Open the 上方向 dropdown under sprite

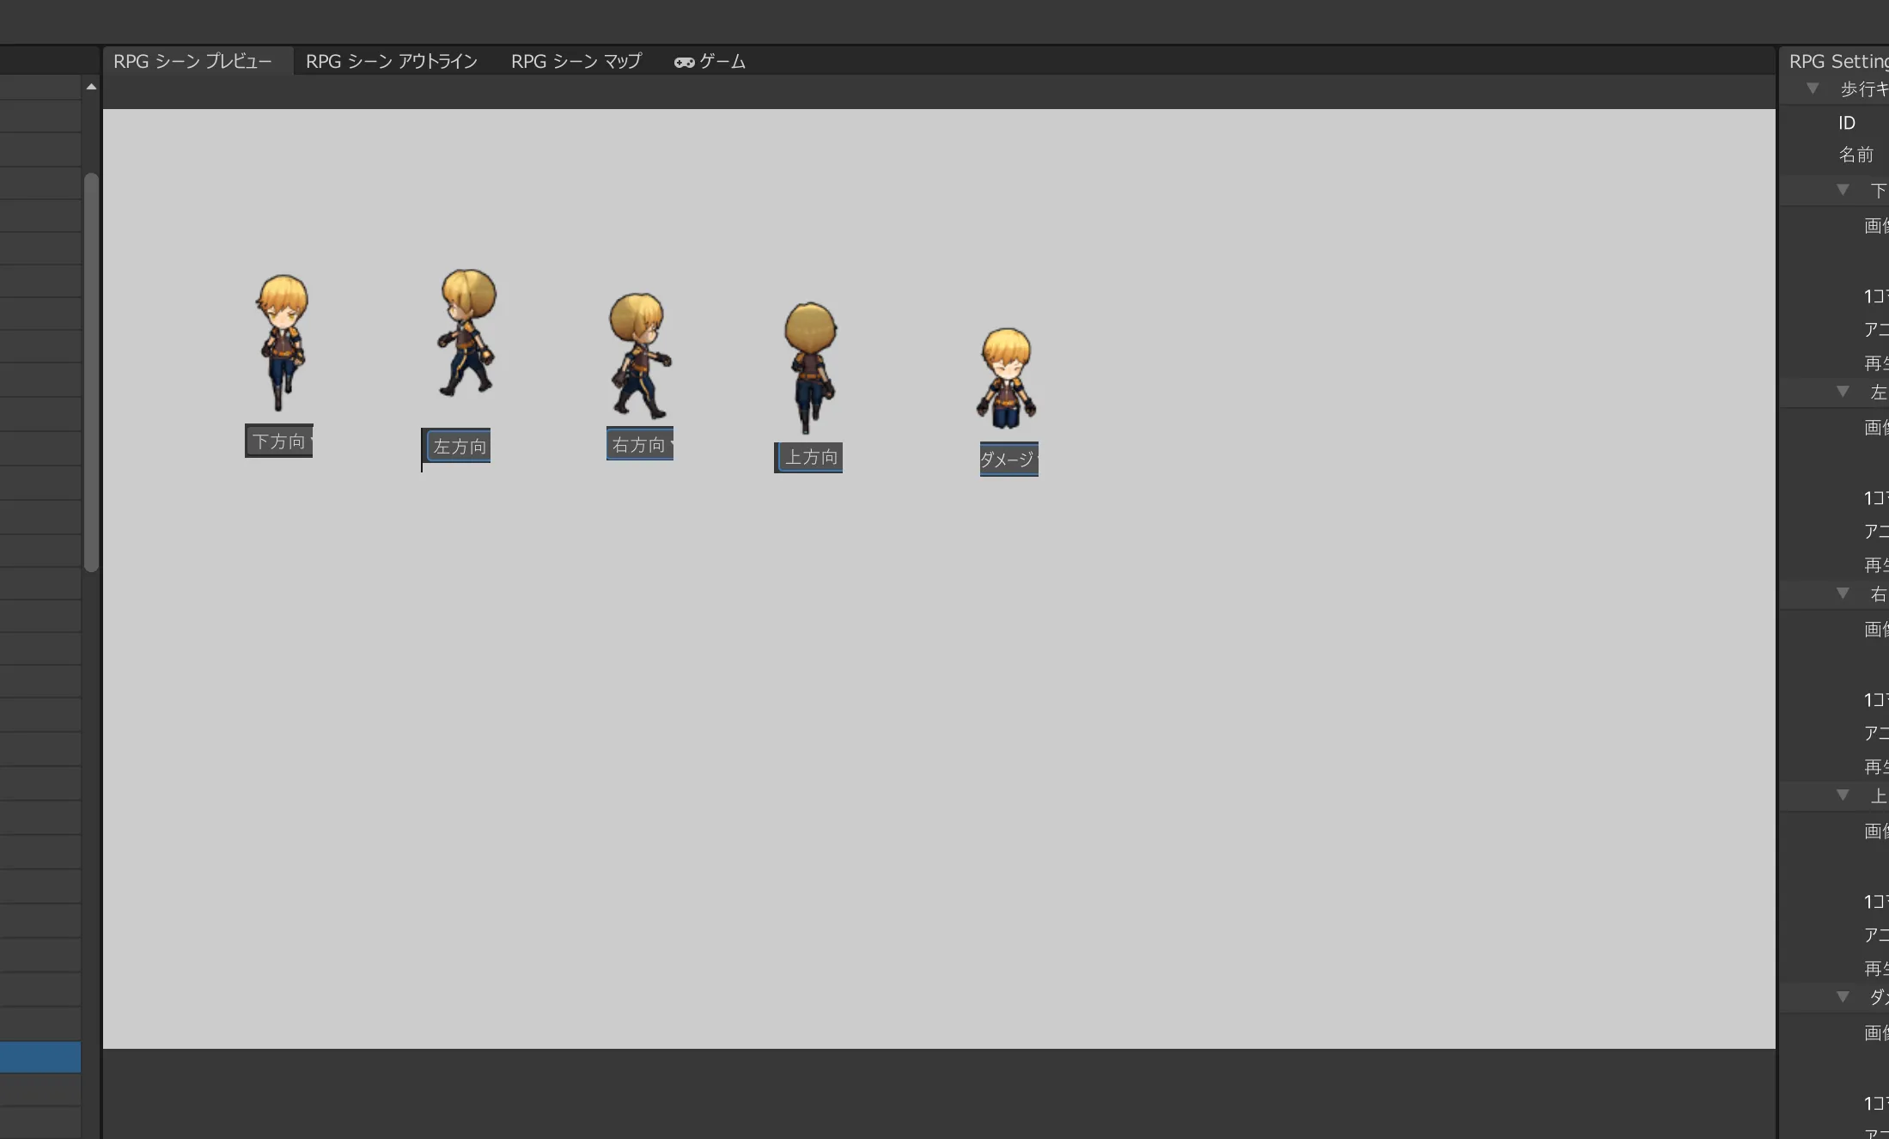[809, 457]
